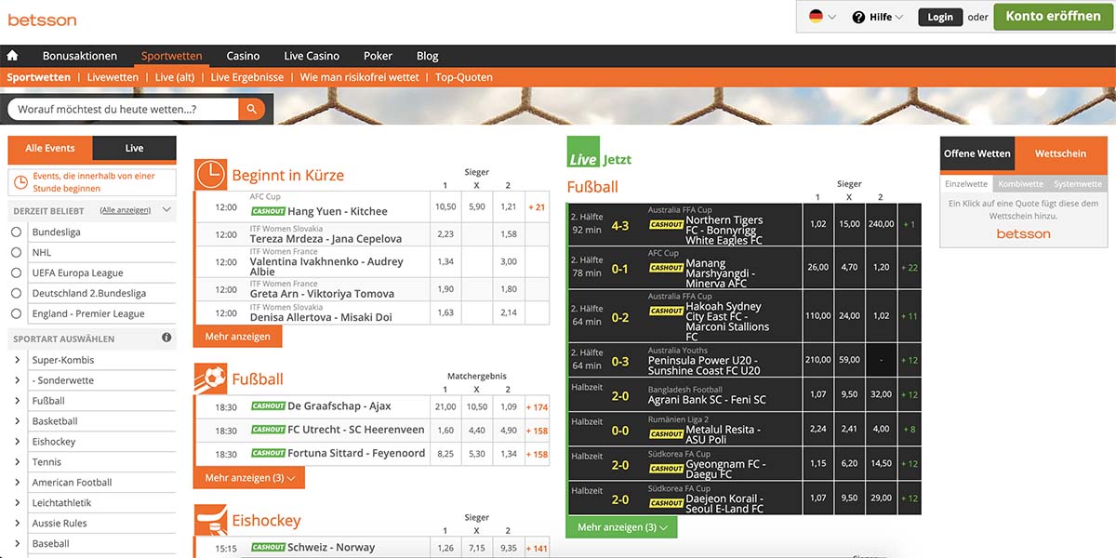Pick odds 1,21 for Kitchee win
This screenshot has height=558, width=1116.
[508, 206]
